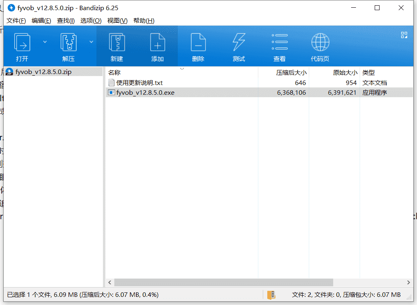The width and height of the screenshot is (417, 305).
Task: Open the 编辑(E) menu
Action: pyautogui.click(x=41, y=21)
